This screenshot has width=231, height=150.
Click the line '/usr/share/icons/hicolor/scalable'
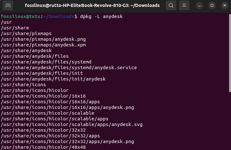[47, 113]
